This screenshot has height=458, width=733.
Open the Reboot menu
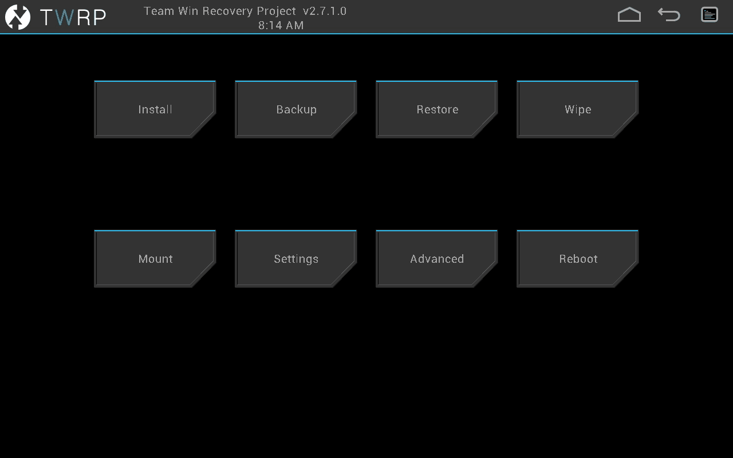tap(578, 259)
